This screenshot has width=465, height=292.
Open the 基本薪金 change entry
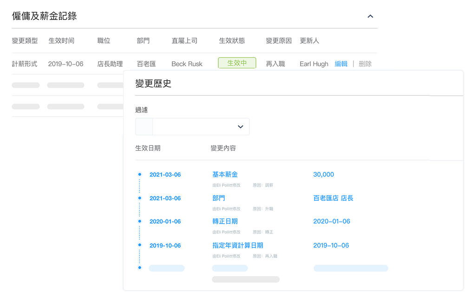[225, 174]
